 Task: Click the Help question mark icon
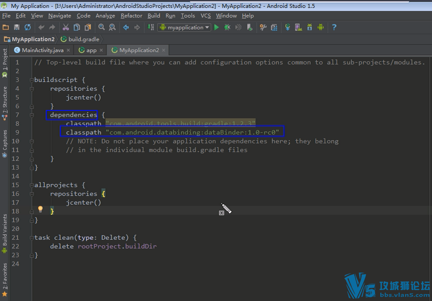tap(334, 27)
